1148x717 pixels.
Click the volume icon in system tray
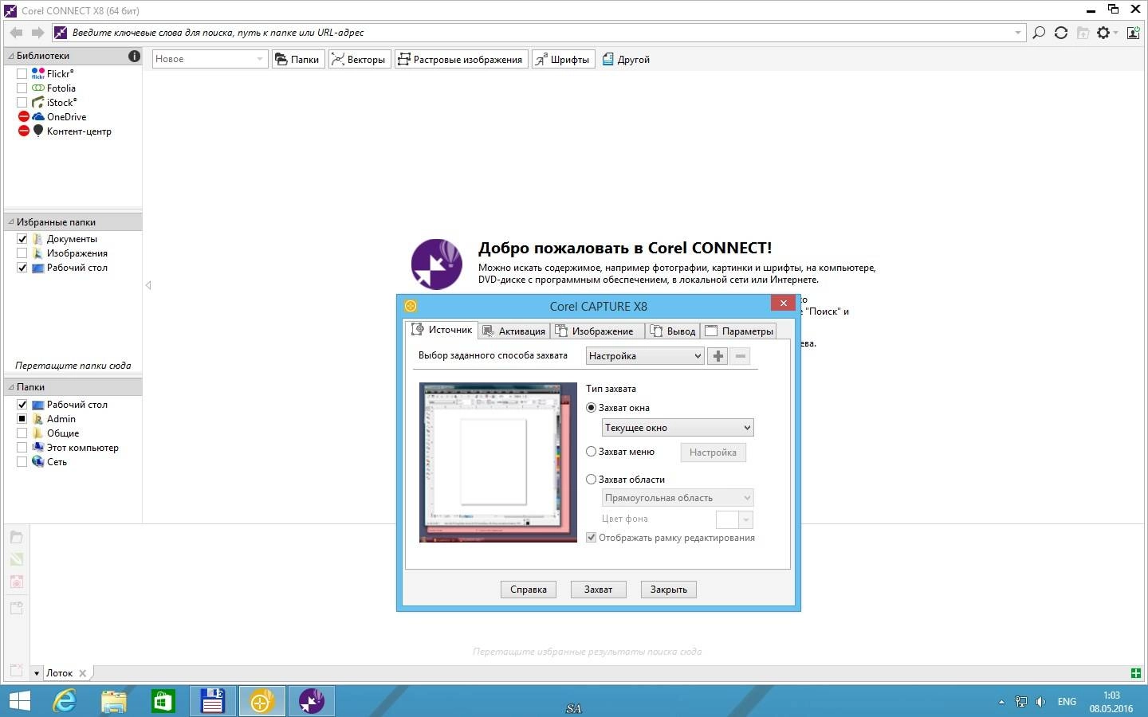click(1040, 702)
